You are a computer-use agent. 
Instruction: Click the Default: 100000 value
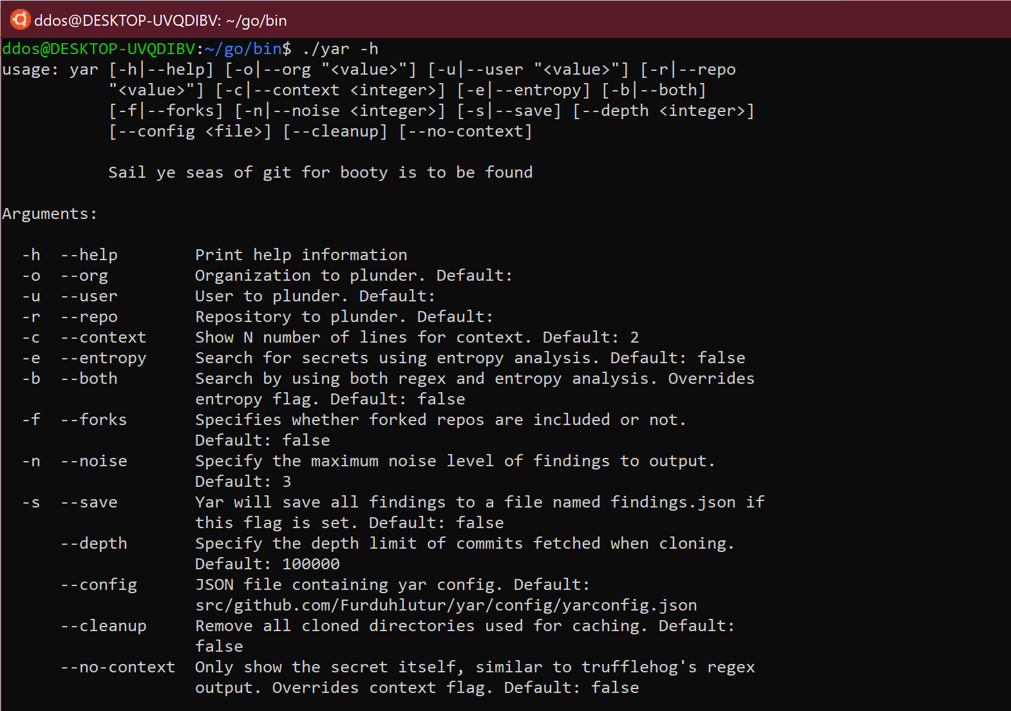267,564
